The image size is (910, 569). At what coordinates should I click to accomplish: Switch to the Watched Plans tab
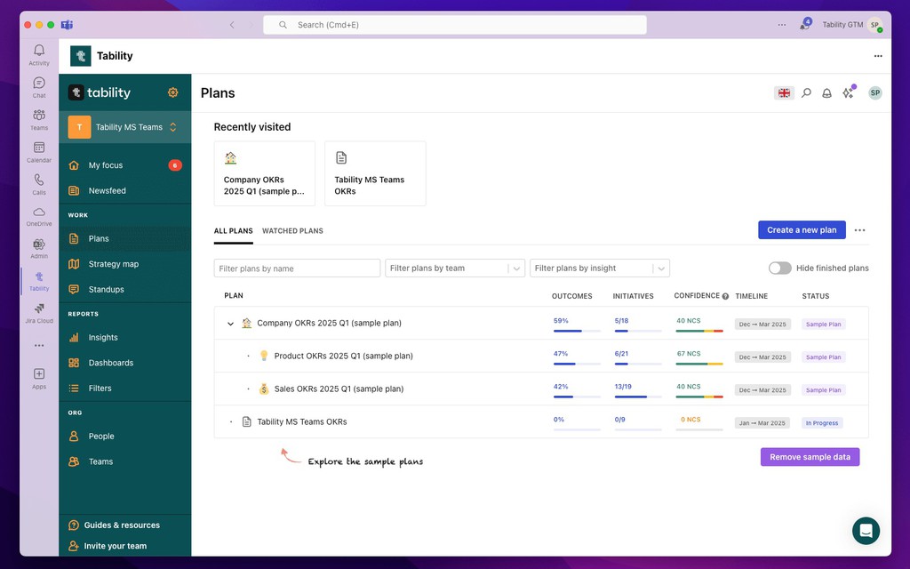tap(292, 230)
